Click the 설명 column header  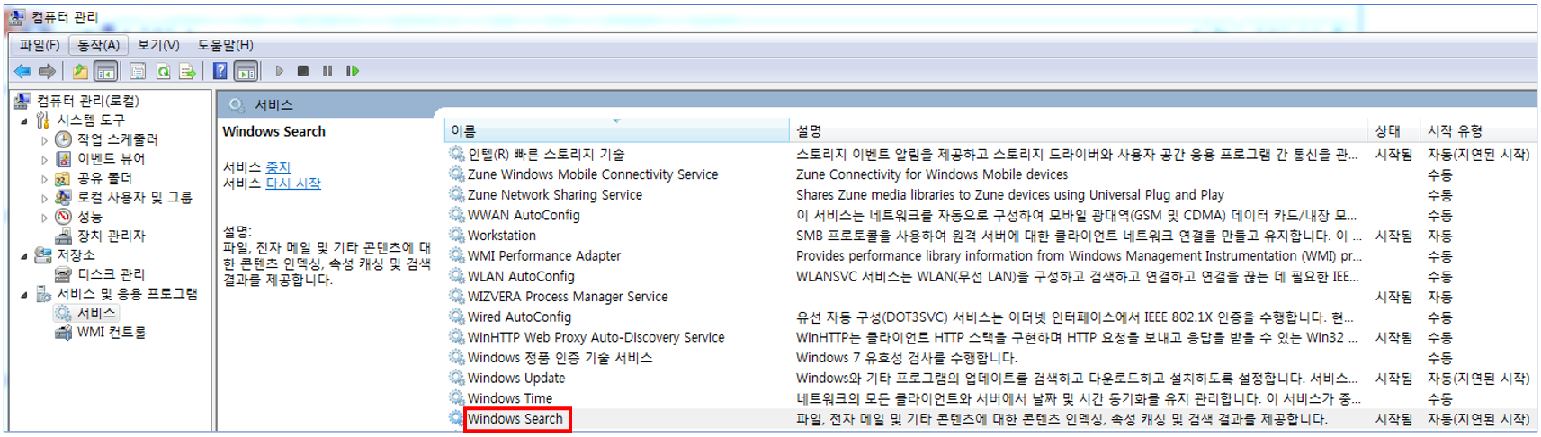(1079, 131)
